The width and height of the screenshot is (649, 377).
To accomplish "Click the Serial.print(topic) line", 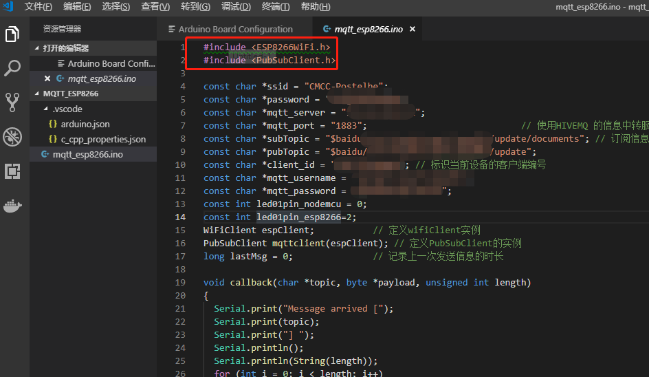I will pos(267,321).
